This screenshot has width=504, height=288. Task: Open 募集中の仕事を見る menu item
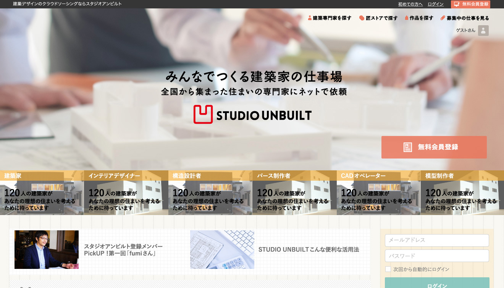465,18
